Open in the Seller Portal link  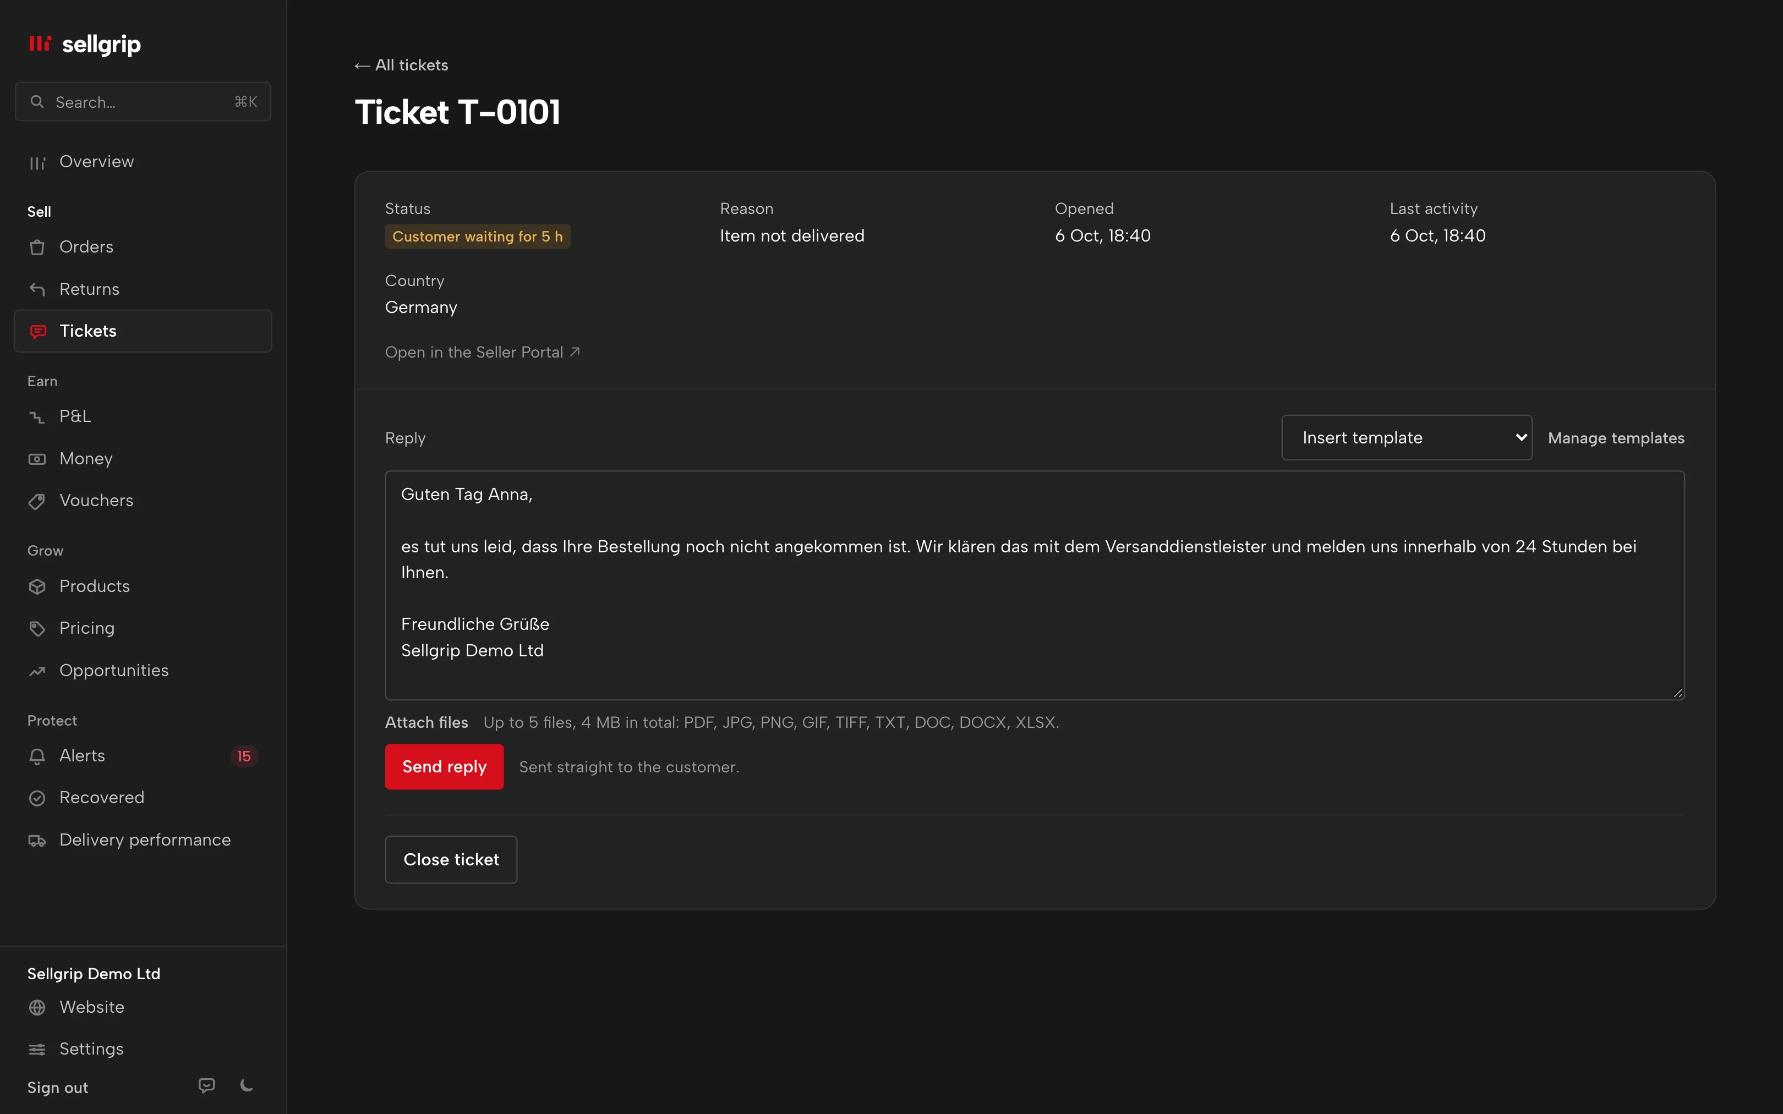[483, 352]
